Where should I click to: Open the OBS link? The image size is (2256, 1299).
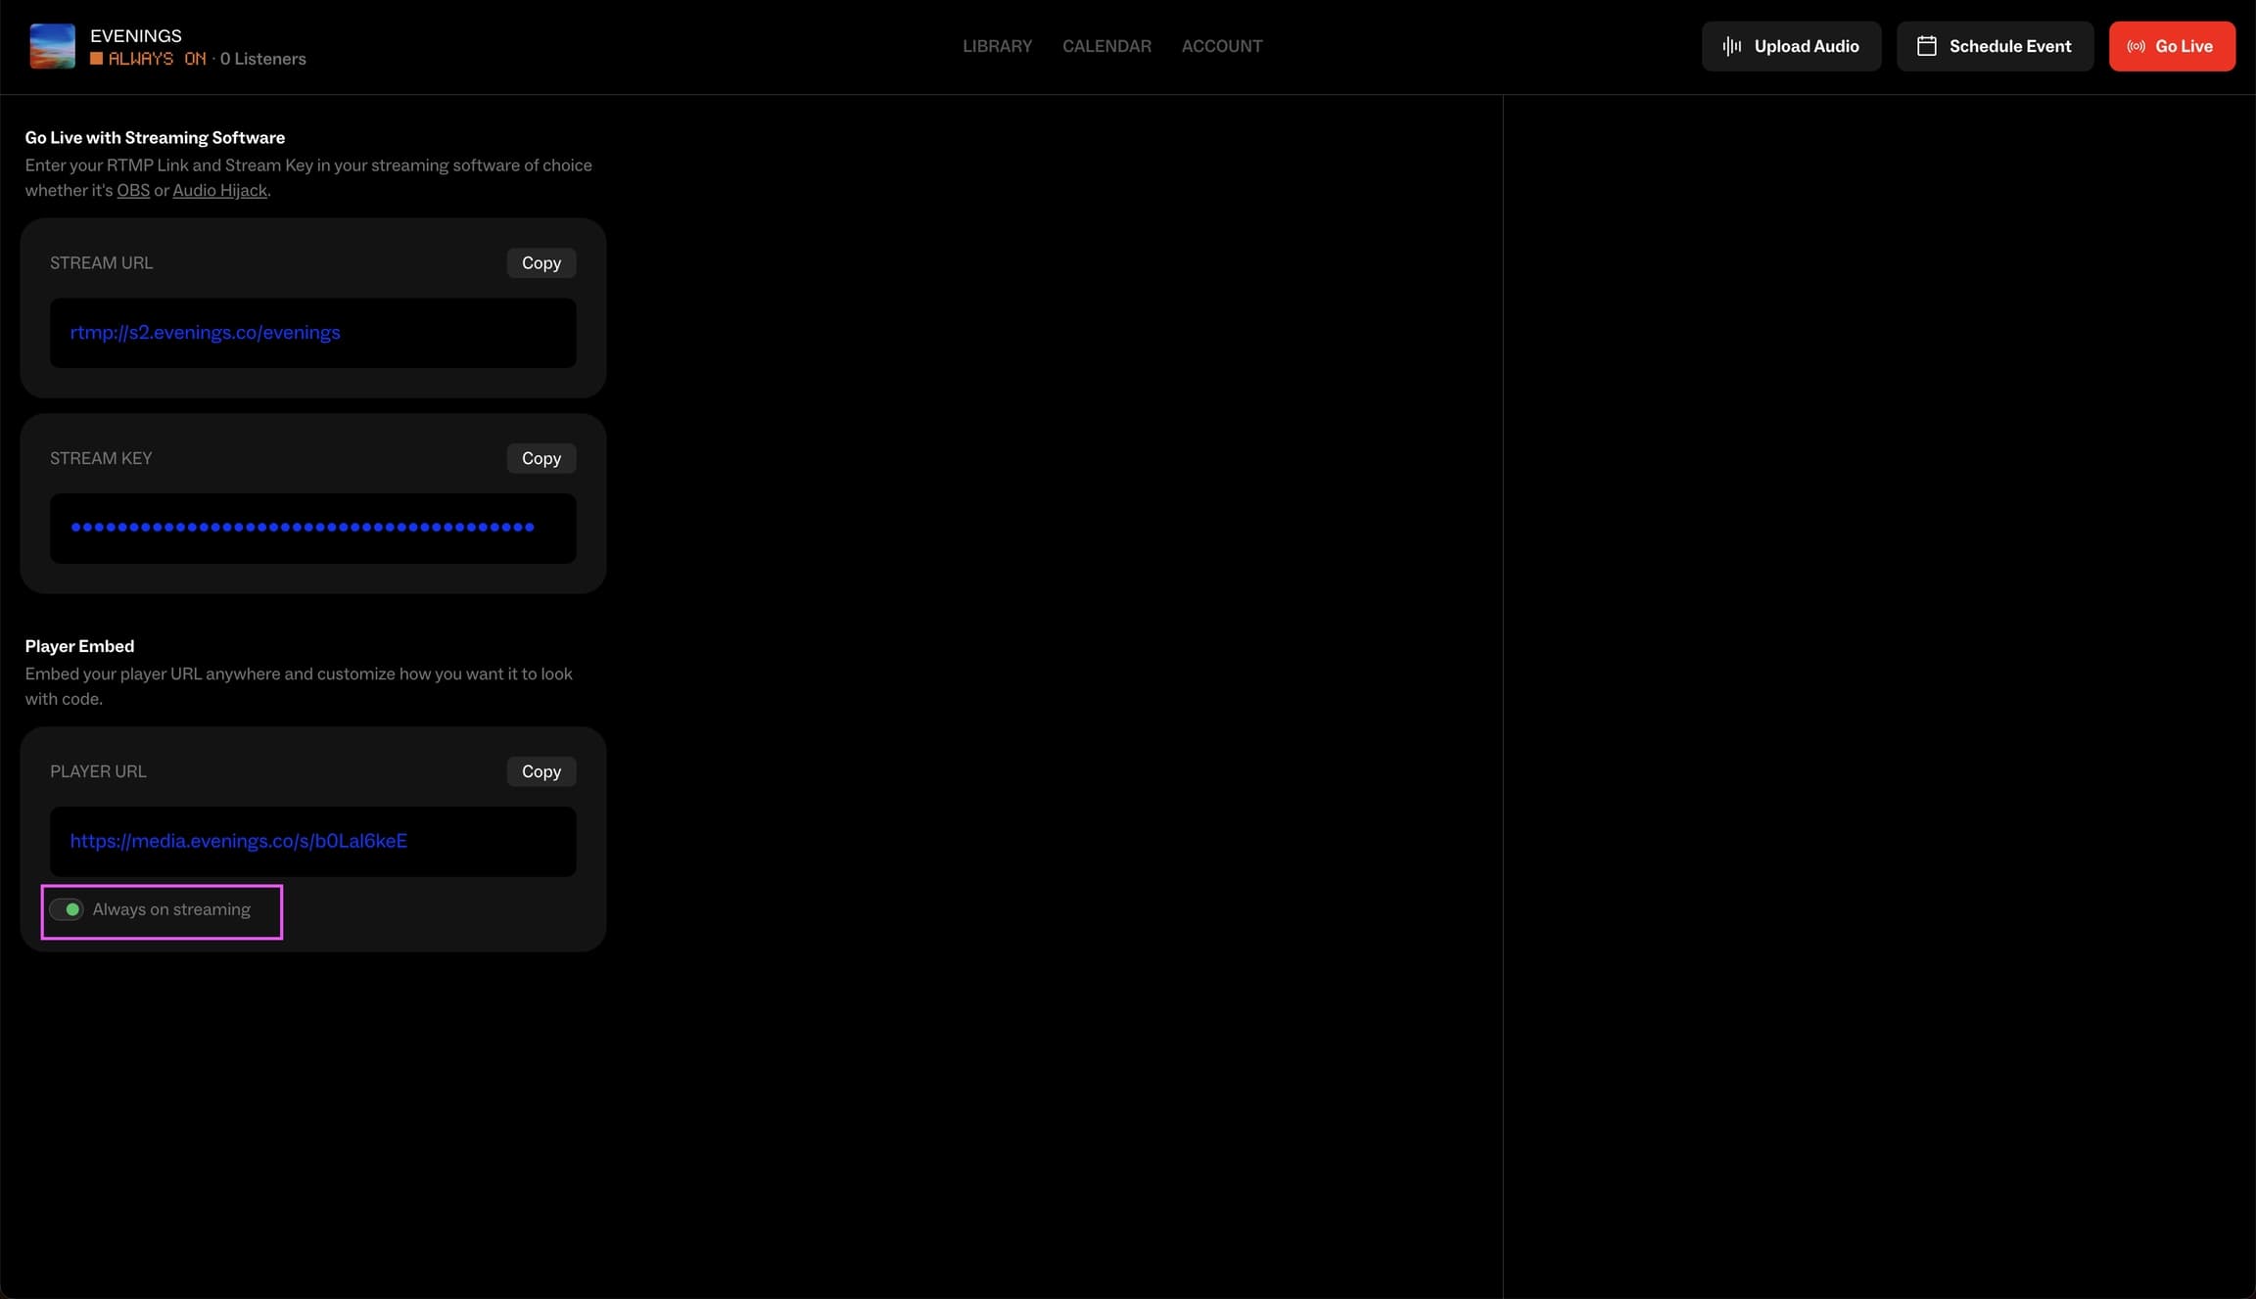click(133, 190)
